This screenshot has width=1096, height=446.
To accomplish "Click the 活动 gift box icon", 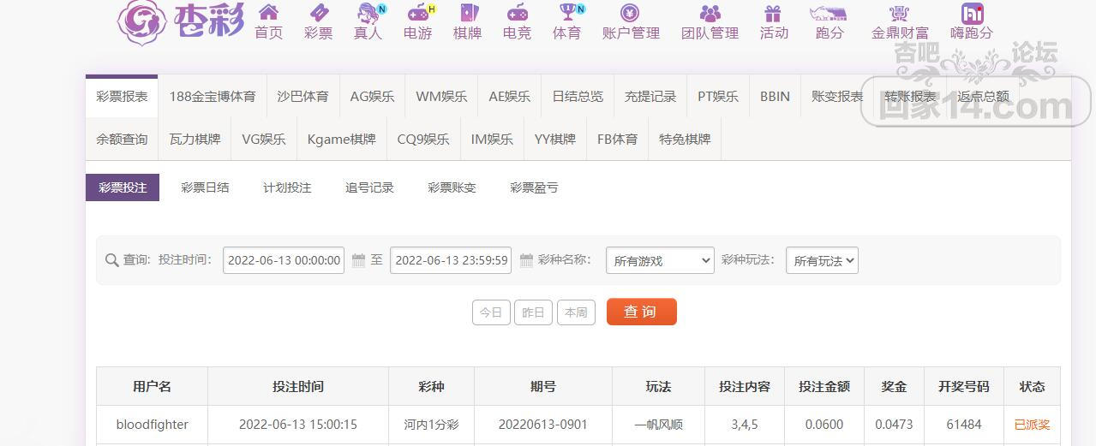I will click(x=773, y=13).
